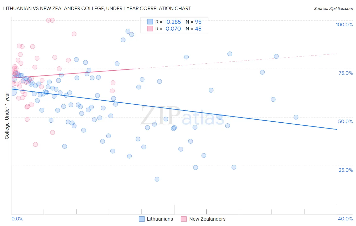Click the chart title text
Viewport: 356px width, 226px height.
pos(97,8)
